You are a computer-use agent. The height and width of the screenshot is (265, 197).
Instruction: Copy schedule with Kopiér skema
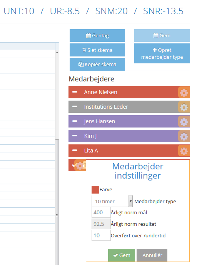pyautogui.click(x=97, y=65)
